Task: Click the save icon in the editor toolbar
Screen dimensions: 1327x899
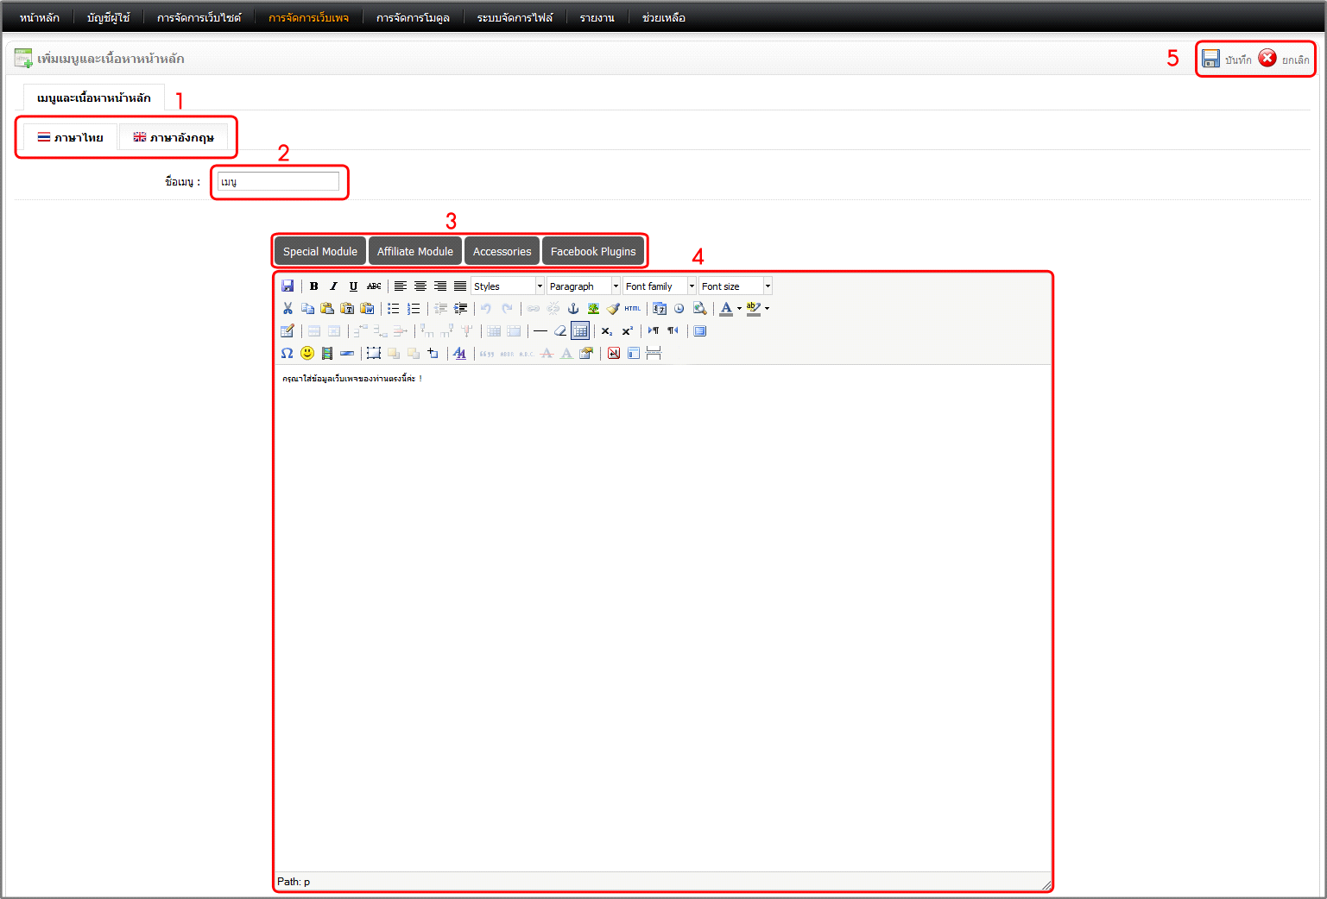Action: point(288,286)
